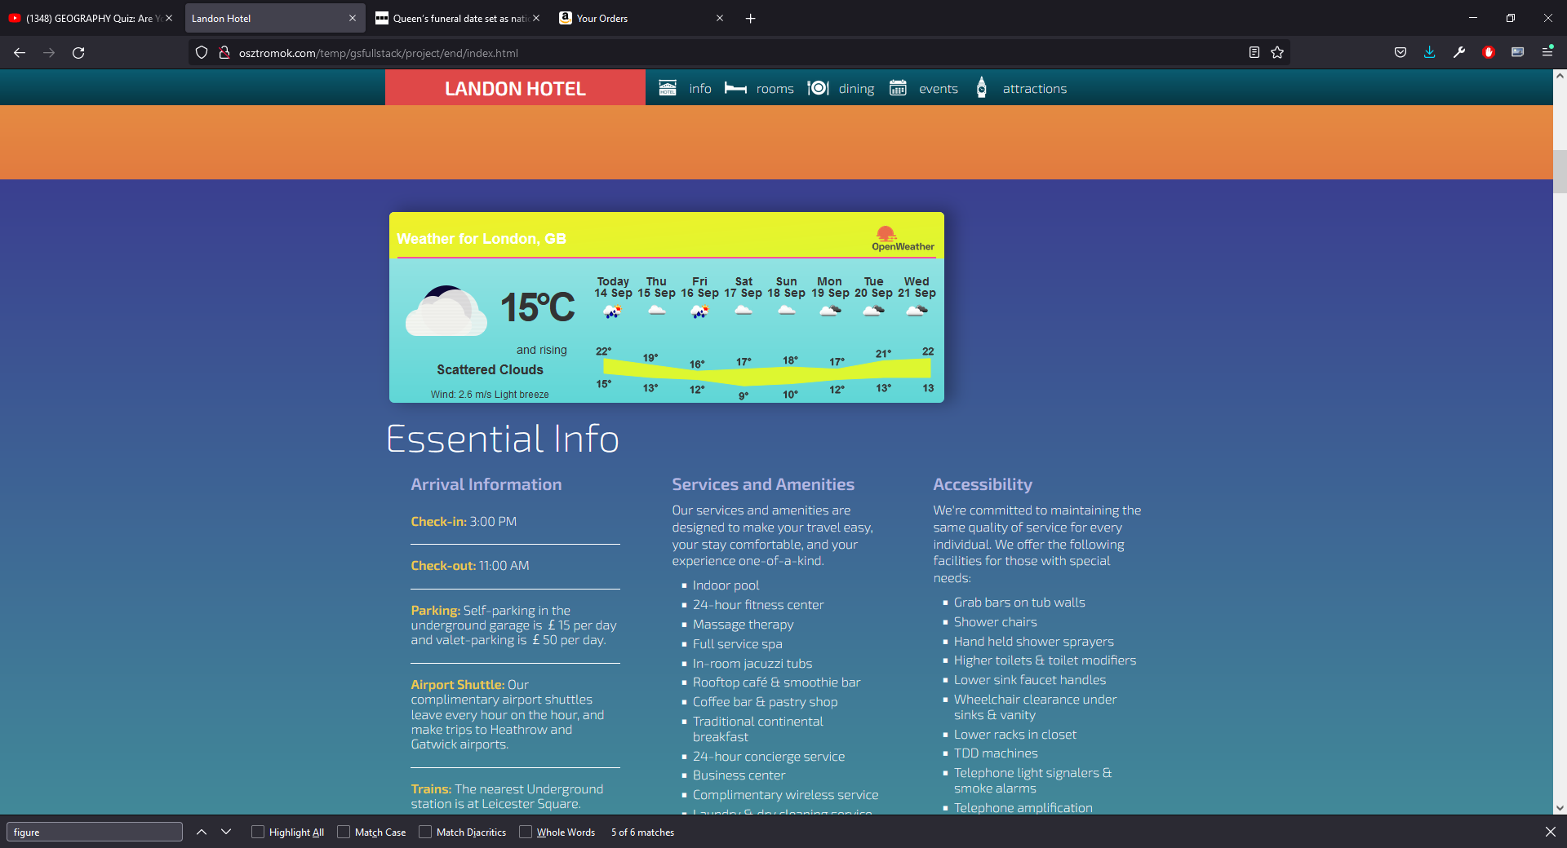Image resolution: width=1567 pixels, height=848 pixels.
Task: Enable Whole Words checkbox
Action: (x=526, y=832)
